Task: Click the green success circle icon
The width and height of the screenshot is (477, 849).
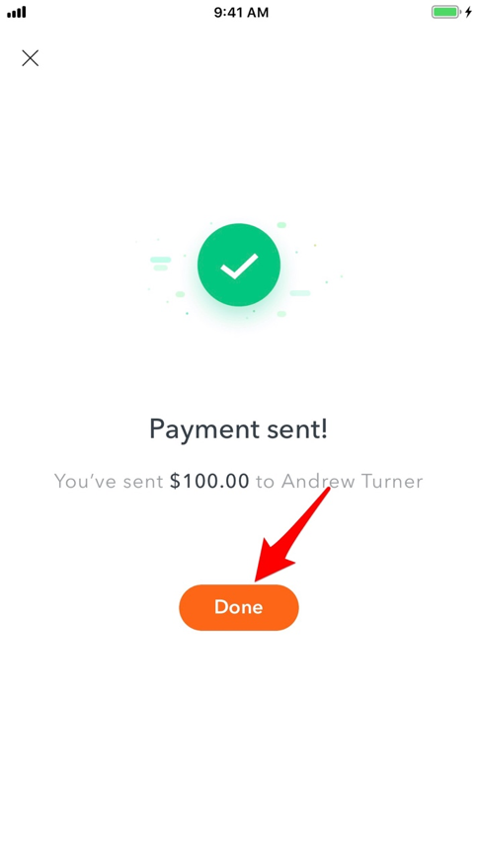Action: point(239,265)
